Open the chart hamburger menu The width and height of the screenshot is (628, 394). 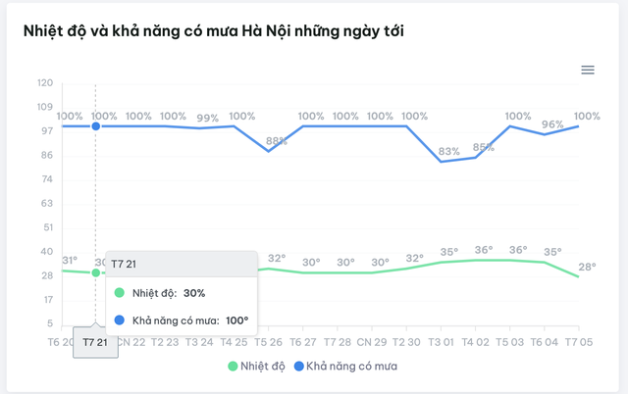tap(588, 70)
